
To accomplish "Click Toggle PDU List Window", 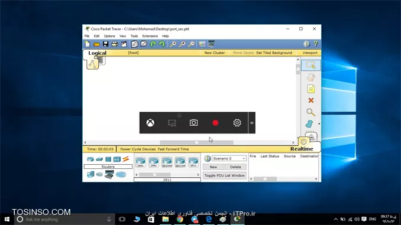I will pos(225,175).
